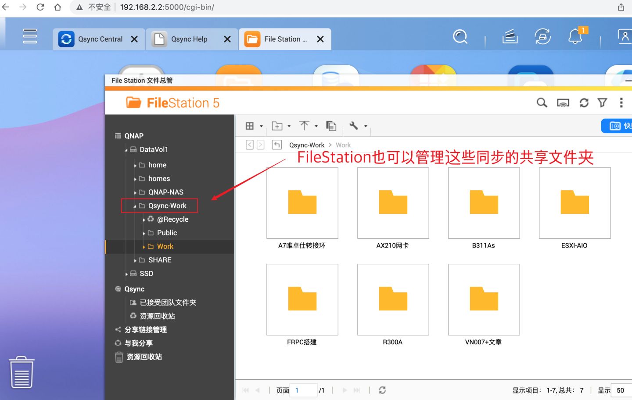Click the copy files toolbar icon
632x400 pixels.
click(331, 126)
